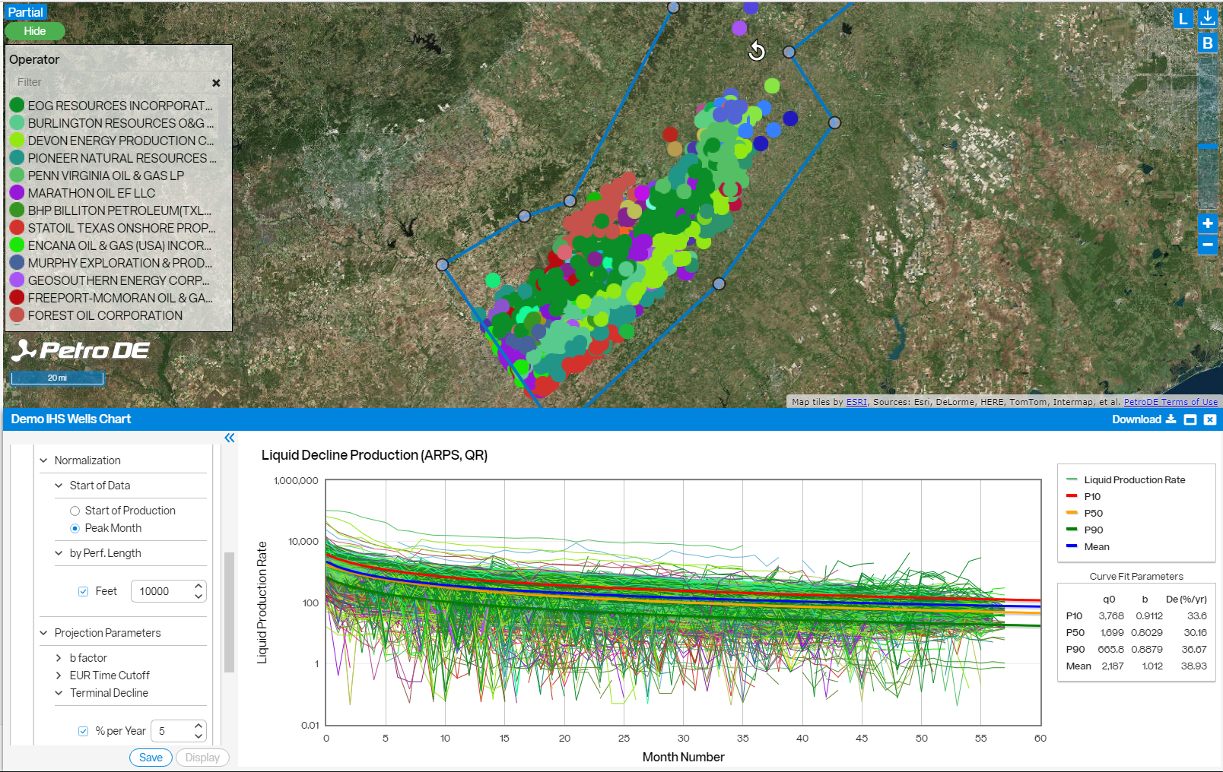The image size is (1223, 772).
Task: Close the Demo IHS Wells Chart panel
Action: pos(1210,419)
